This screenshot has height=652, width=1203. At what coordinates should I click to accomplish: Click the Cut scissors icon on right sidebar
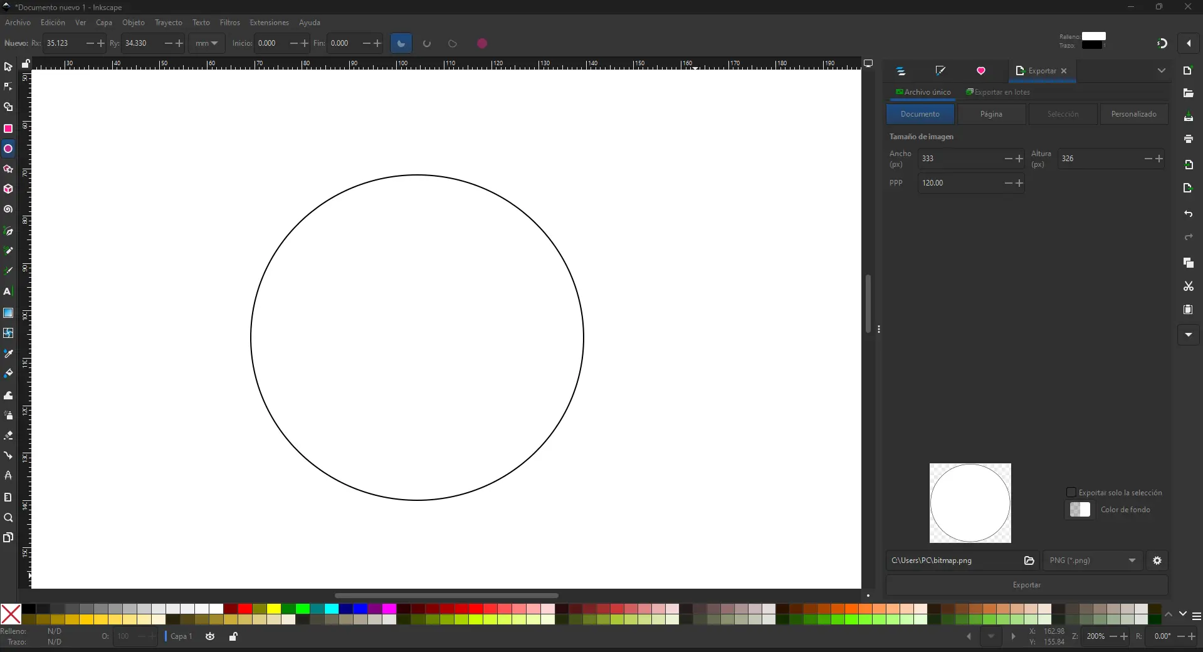click(x=1188, y=287)
